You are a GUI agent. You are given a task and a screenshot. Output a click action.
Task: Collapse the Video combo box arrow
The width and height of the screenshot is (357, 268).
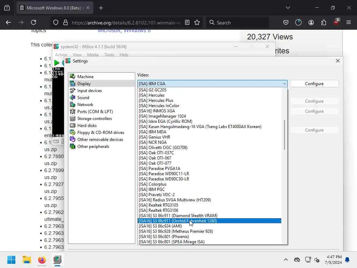(284, 84)
